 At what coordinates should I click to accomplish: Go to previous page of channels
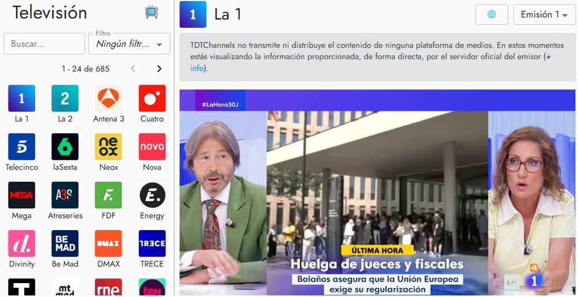point(133,69)
